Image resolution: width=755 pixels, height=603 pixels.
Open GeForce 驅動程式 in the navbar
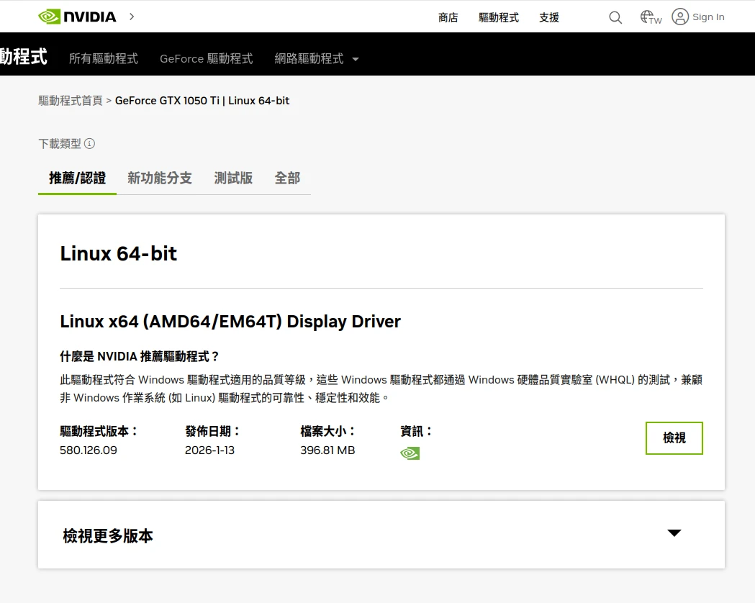(207, 59)
